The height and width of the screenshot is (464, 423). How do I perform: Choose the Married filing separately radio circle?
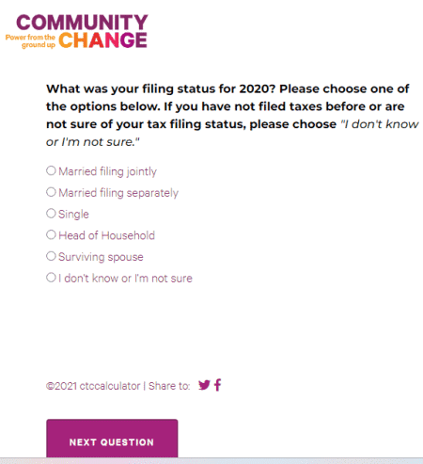point(51,192)
